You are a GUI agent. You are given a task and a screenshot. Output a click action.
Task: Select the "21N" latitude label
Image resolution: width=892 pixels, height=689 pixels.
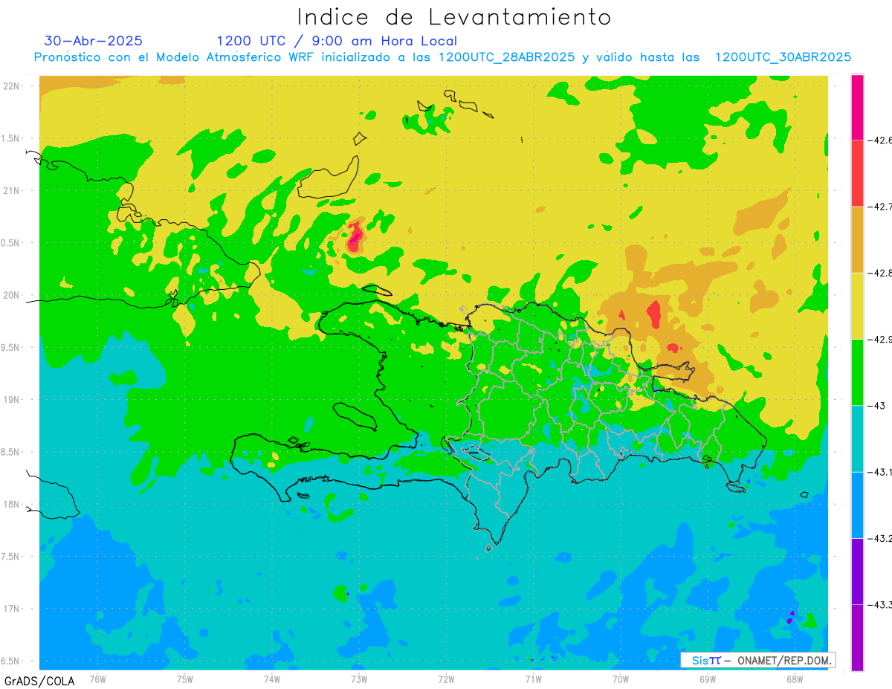[11, 190]
